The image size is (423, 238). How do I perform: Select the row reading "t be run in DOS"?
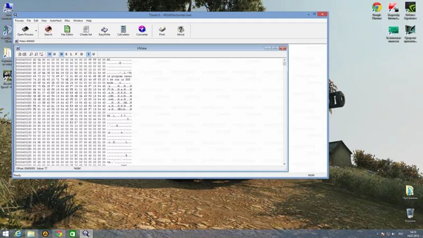pos(73,80)
